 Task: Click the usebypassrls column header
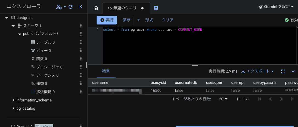pyautogui.click(x=265, y=82)
